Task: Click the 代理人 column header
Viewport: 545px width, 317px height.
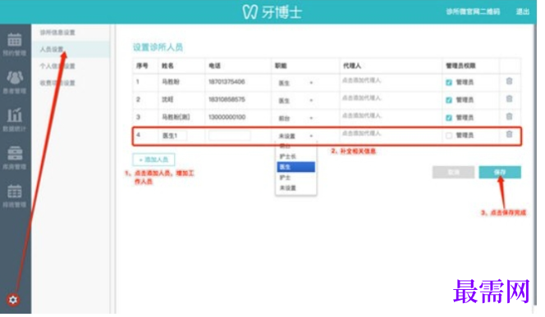Action: coord(352,66)
